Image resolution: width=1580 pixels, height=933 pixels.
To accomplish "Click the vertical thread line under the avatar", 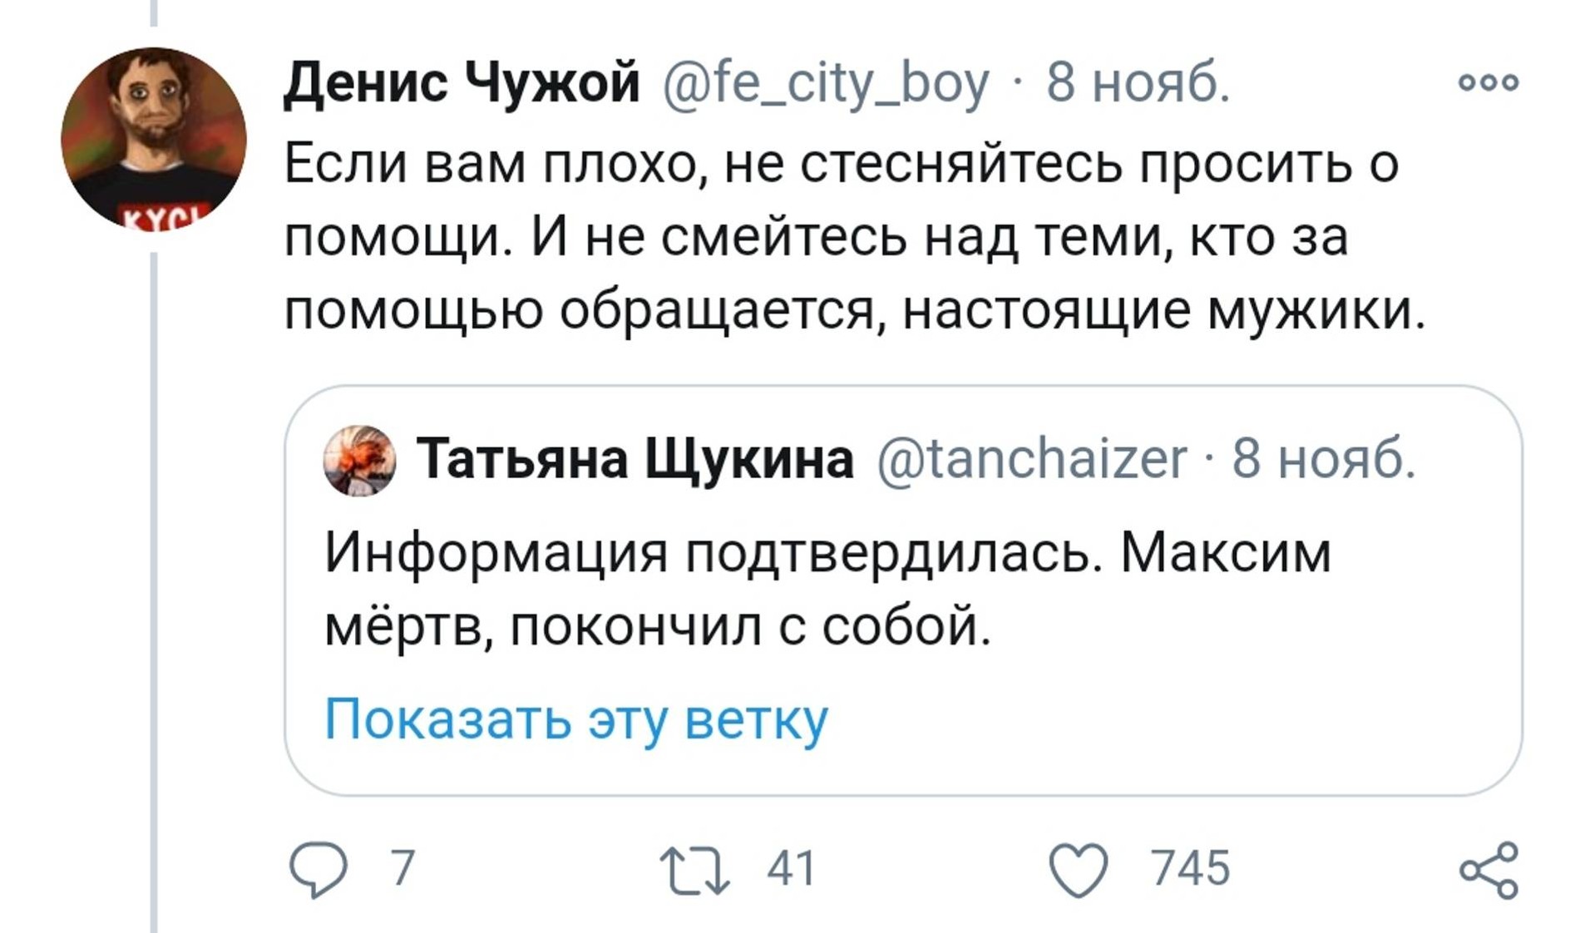I will (154, 582).
